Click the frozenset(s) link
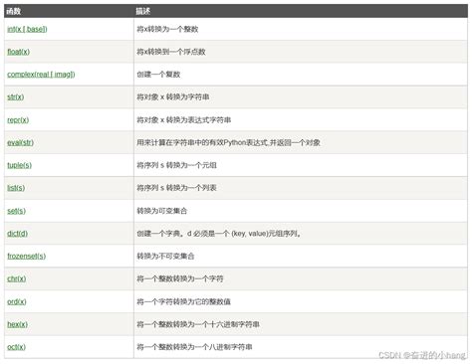The image size is (472, 364). [27, 256]
